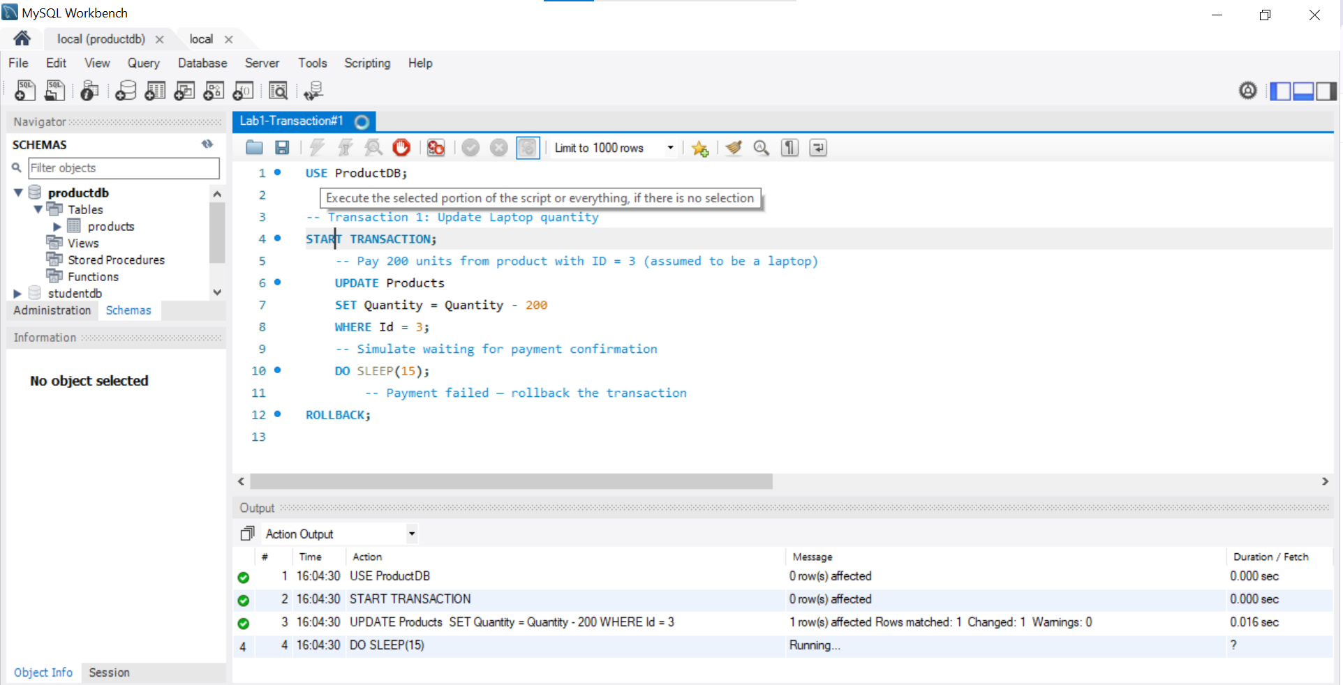Refresh the schemas list

pyautogui.click(x=207, y=144)
